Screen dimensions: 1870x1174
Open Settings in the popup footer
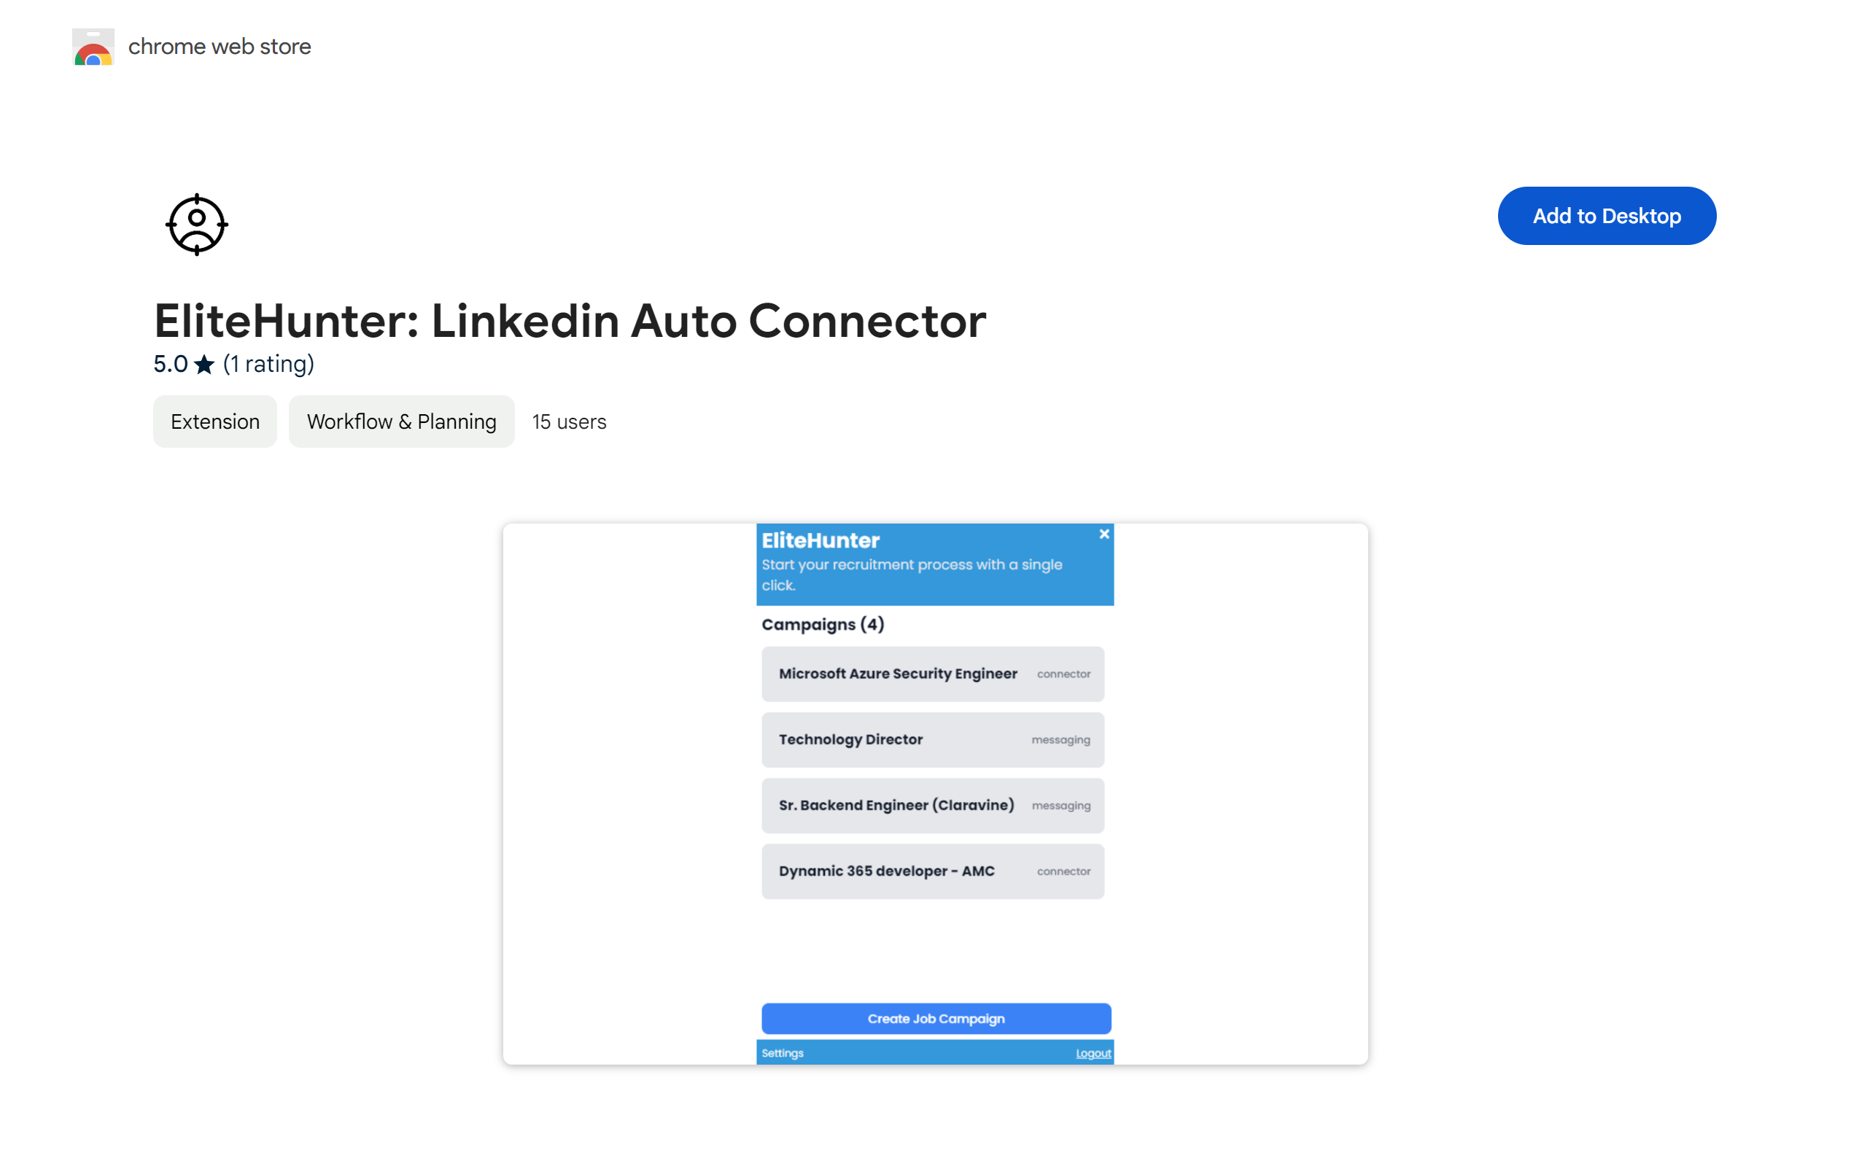click(782, 1054)
